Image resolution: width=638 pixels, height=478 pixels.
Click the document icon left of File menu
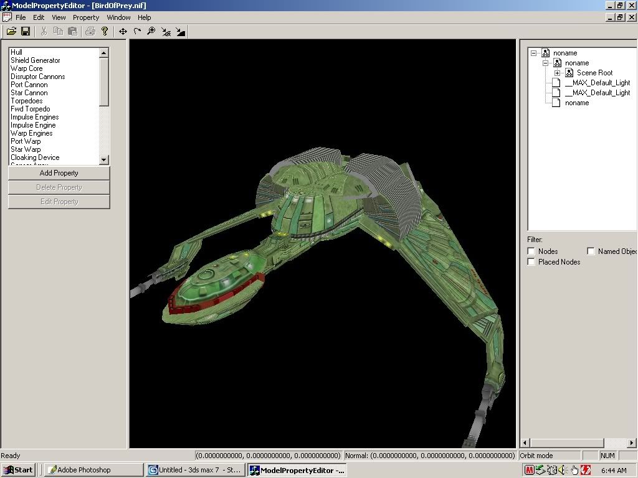[x=7, y=17]
